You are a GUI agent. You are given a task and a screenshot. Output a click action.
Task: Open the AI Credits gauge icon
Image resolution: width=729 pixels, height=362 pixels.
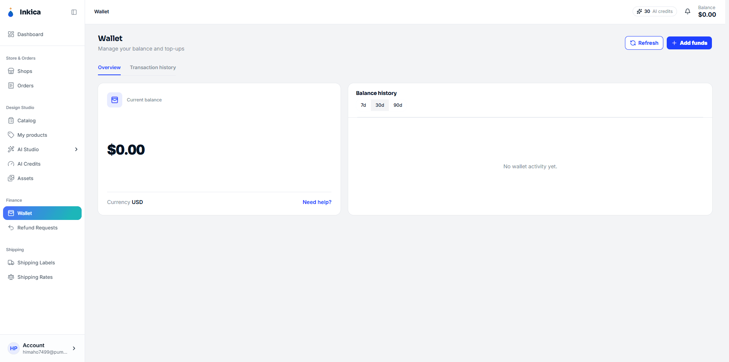click(x=11, y=164)
